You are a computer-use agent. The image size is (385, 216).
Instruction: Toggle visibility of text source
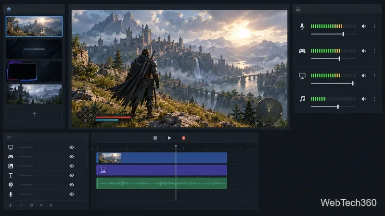pyautogui.click(x=71, y=175)
